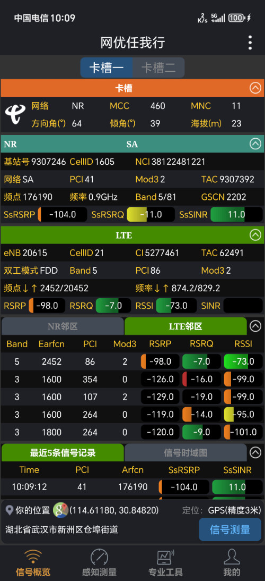Tap the 5G signal strength status icon
The image size is (265, 581).
click(218, 18)
